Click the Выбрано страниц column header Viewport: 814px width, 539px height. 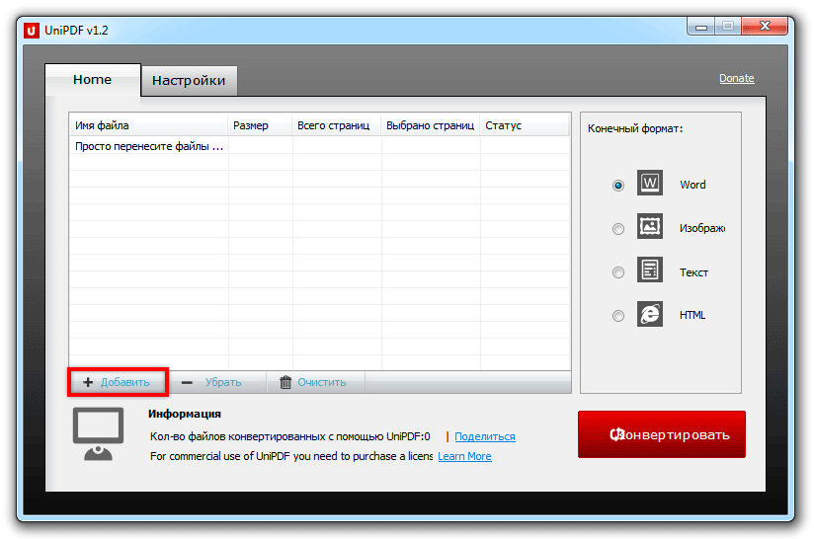point(431,125)
